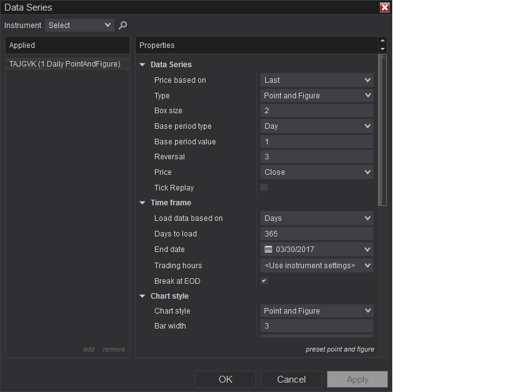
Task: Click the Properties panel up arrow
Action: pyautogui.click(x=382, y=41)
